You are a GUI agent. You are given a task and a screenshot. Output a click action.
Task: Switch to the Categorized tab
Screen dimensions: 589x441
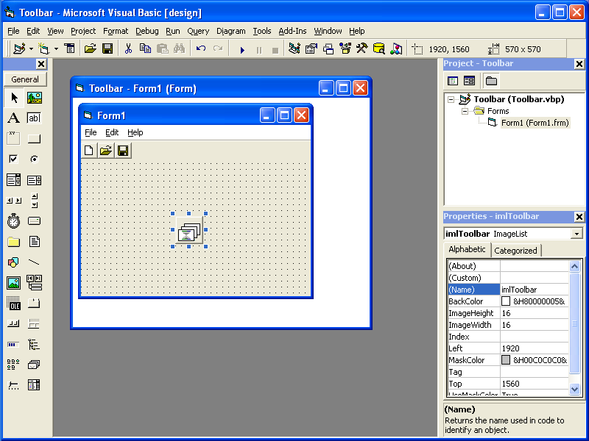[x=515, y=251]
